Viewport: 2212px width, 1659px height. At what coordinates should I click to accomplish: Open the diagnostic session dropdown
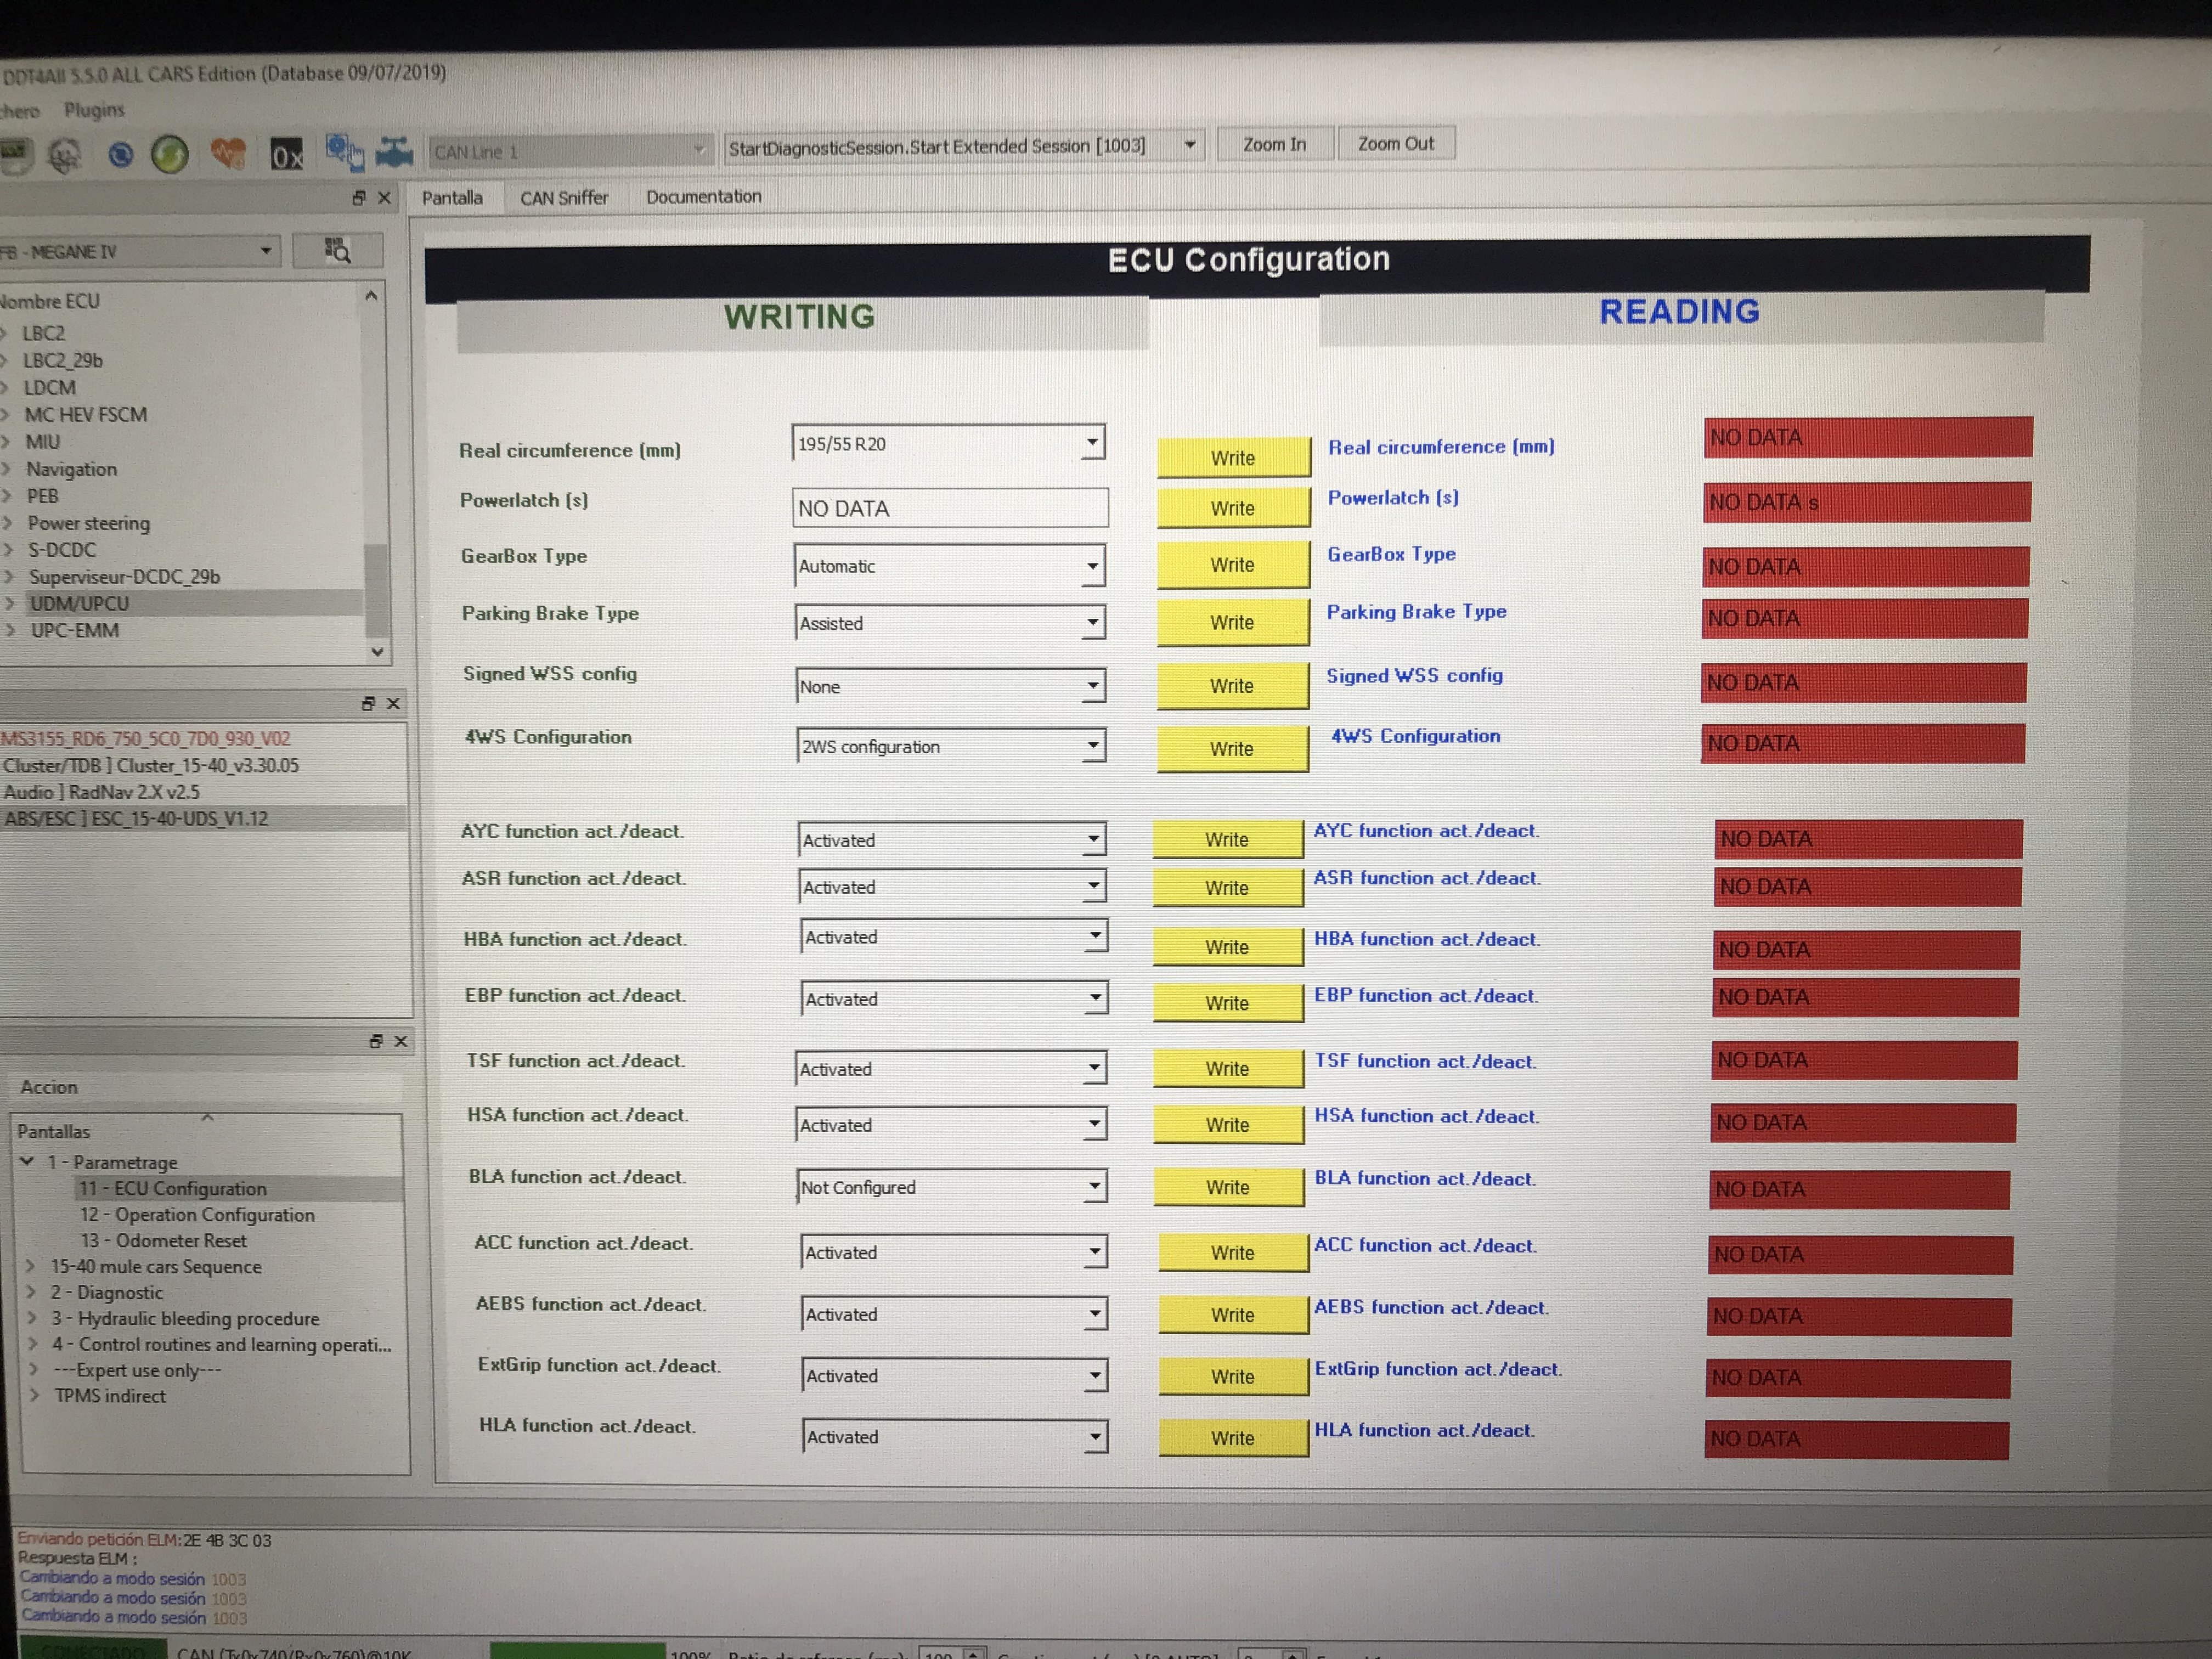tap(1189, 145)
